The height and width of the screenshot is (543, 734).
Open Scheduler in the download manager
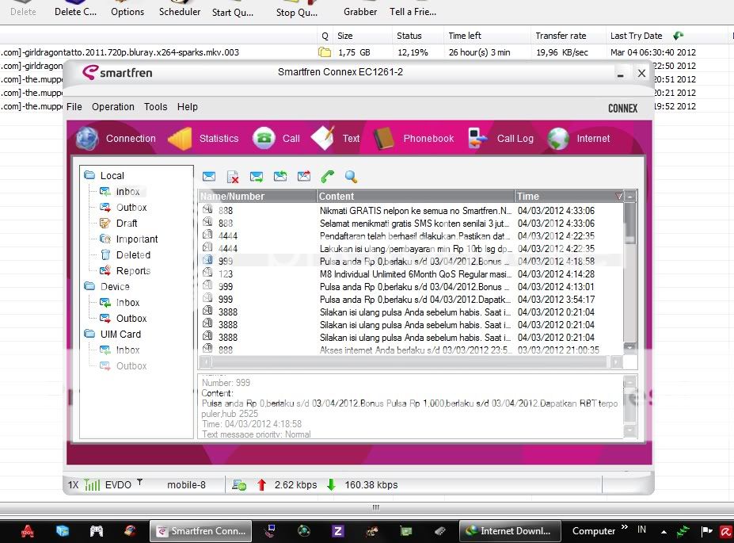pyautogui.click(x=180, y=10)
